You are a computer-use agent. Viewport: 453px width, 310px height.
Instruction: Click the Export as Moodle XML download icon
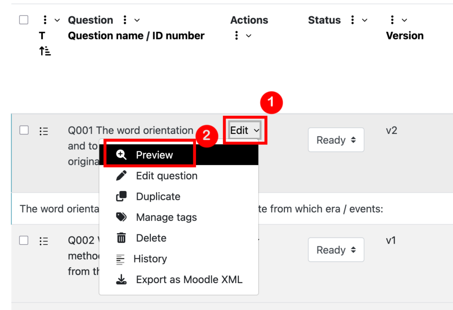(x=121, y=279)
